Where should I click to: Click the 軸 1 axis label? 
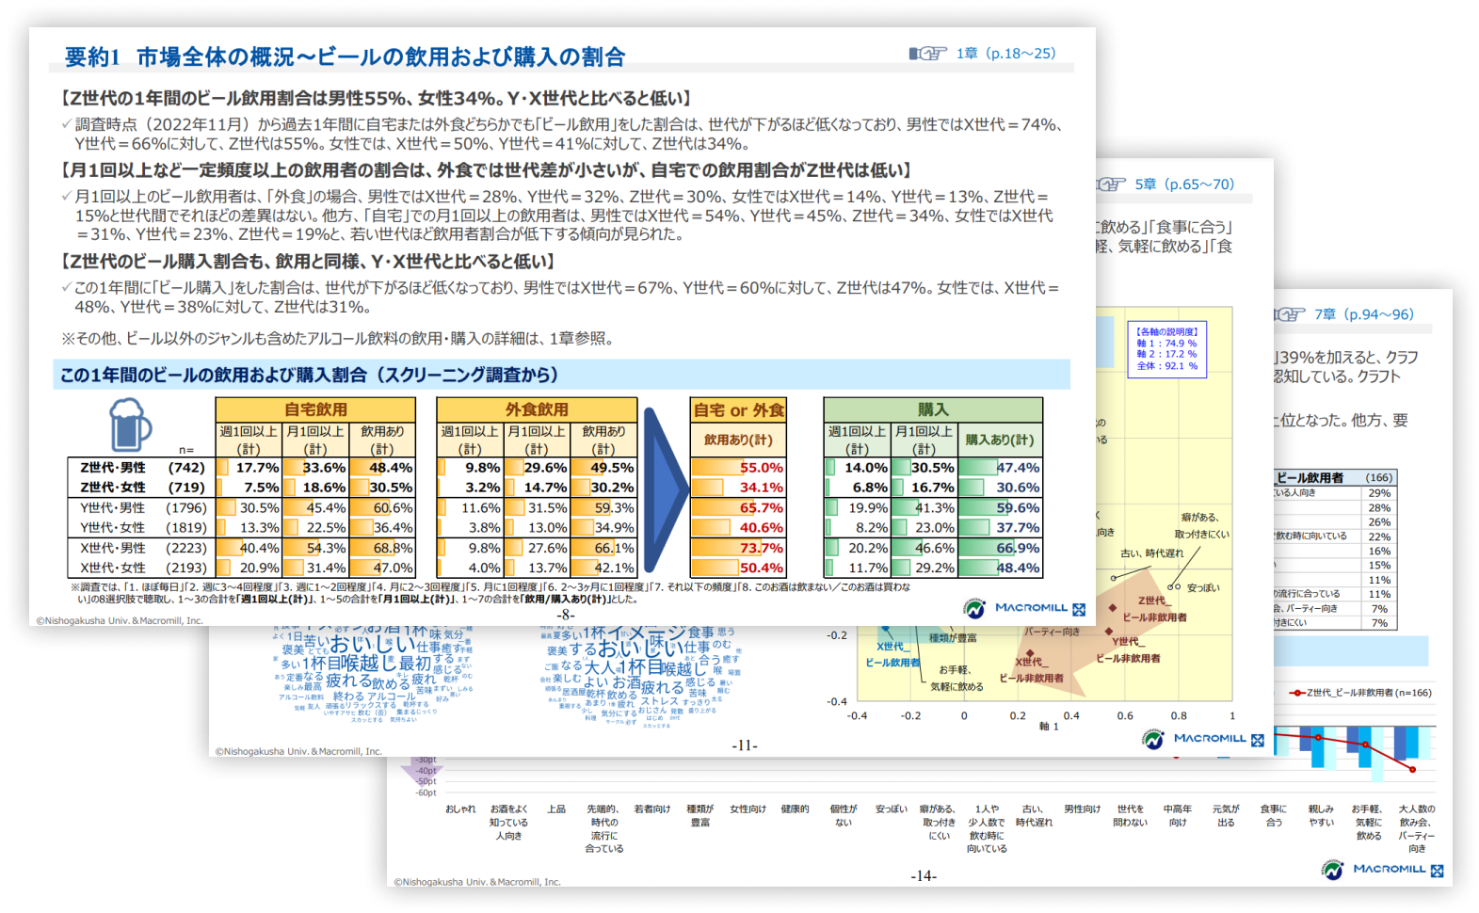(1049, 727)
